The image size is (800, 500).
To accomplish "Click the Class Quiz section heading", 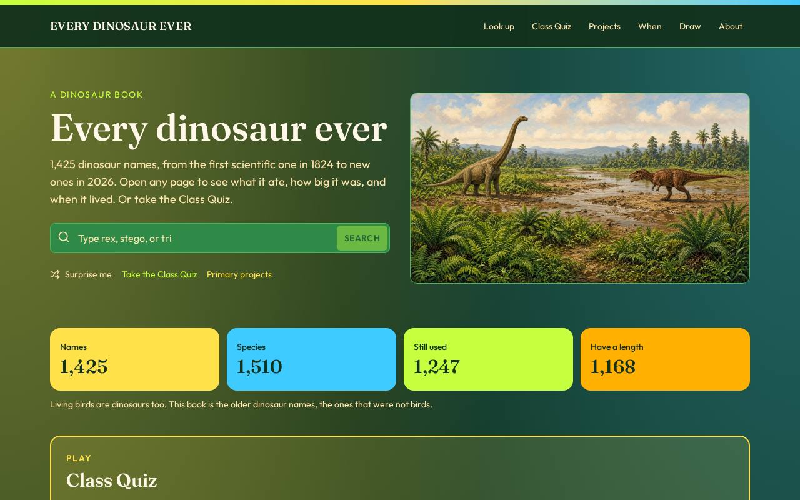I will (112, 481).
